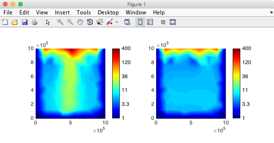Toggle the Insert Colorbar button
The height and width of the screenshot is (143, 274).
140,22
